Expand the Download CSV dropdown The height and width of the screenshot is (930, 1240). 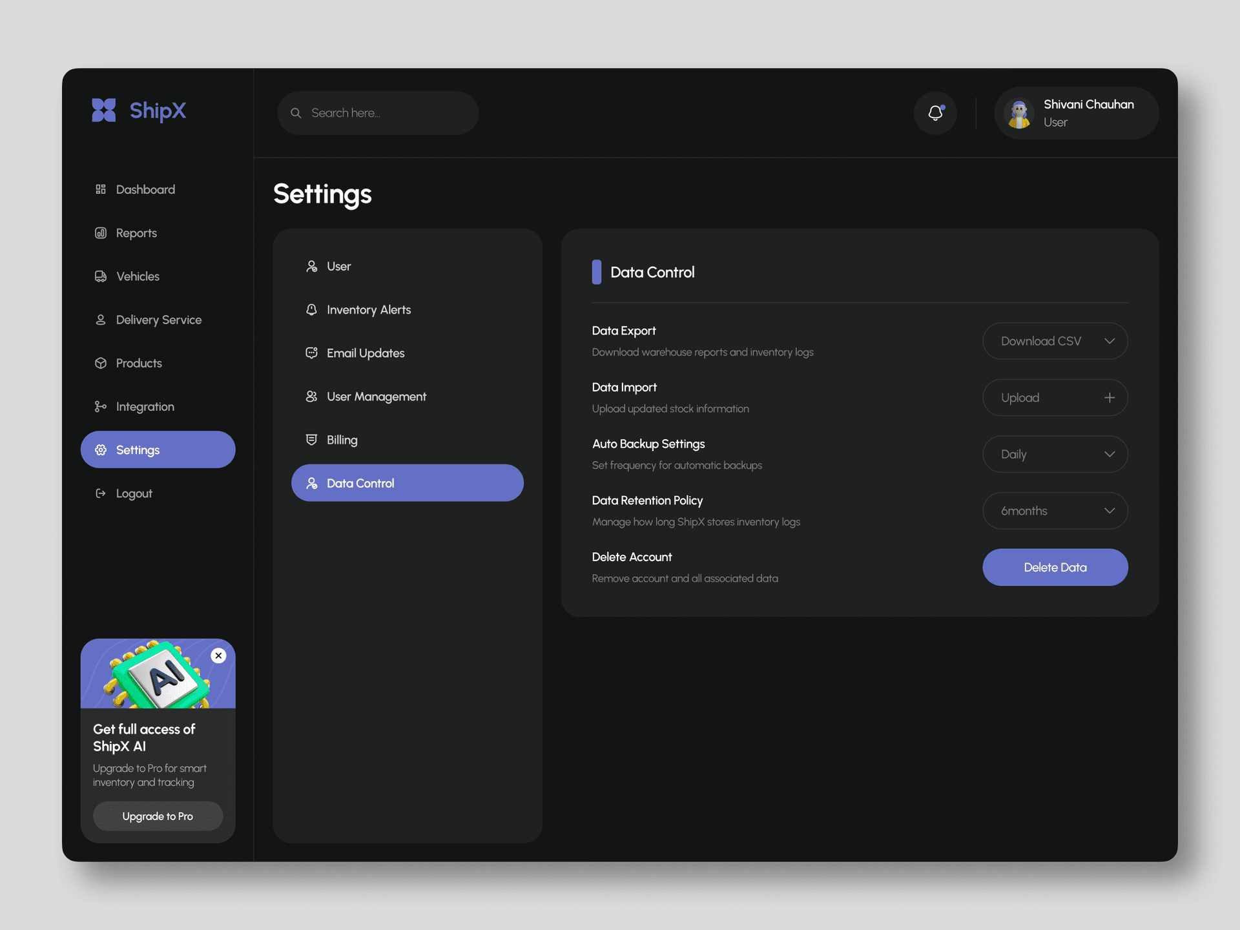tap(1055, 341)
